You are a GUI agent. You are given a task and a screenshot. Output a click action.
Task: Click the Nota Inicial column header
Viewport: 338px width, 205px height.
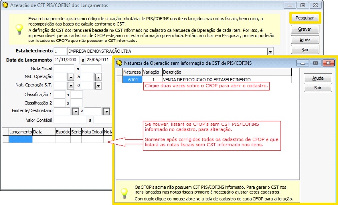click(92, 132)
